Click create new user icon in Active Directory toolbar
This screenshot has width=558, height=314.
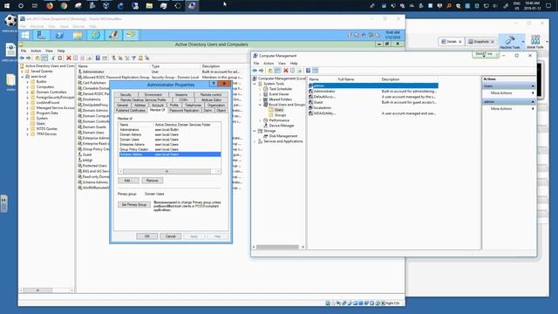pyautogui.click(x=114, y=58)
